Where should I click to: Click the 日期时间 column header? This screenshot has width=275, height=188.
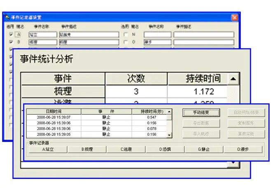pyautogui.click(x=54, y=111)
